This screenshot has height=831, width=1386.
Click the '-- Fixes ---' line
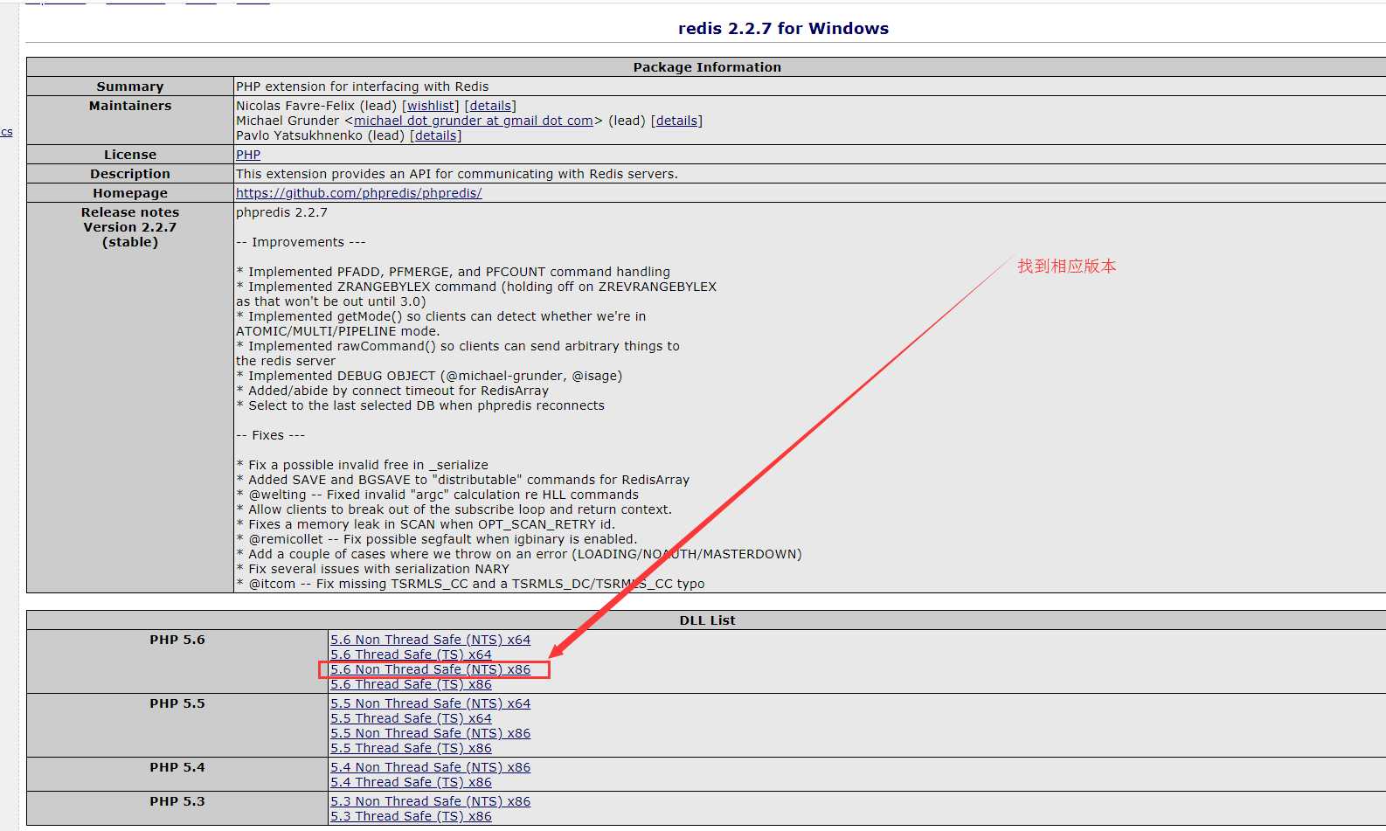(x=270, y=435)
